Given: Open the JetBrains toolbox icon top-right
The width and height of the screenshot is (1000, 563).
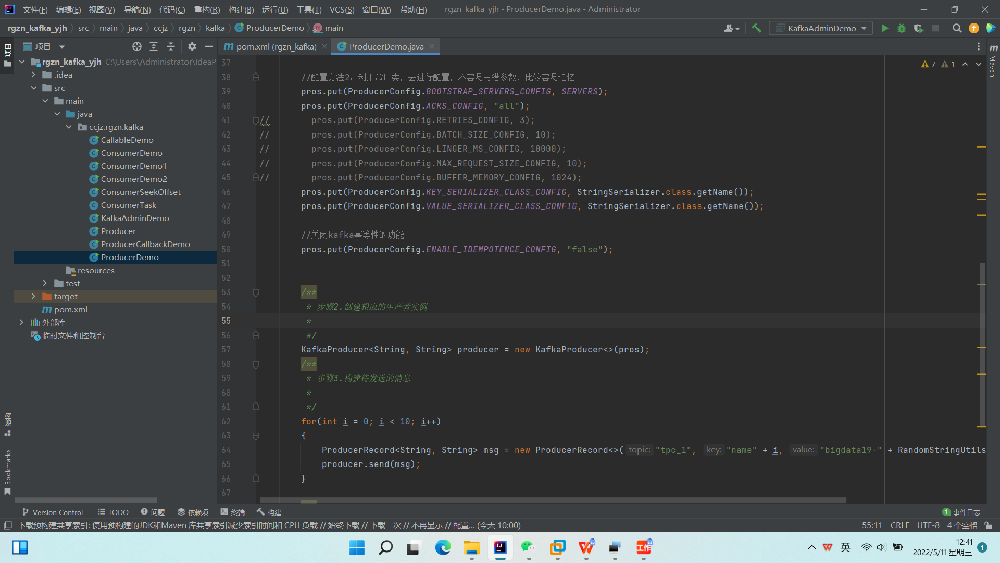Looking at the screenshot, I should coord(991,28).
